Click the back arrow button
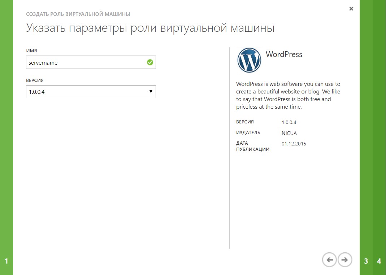Viewport: 386px width, 275px height. [329, 260]
